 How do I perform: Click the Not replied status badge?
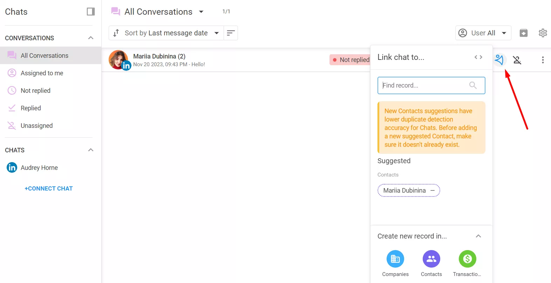click(x=350, y=60)
